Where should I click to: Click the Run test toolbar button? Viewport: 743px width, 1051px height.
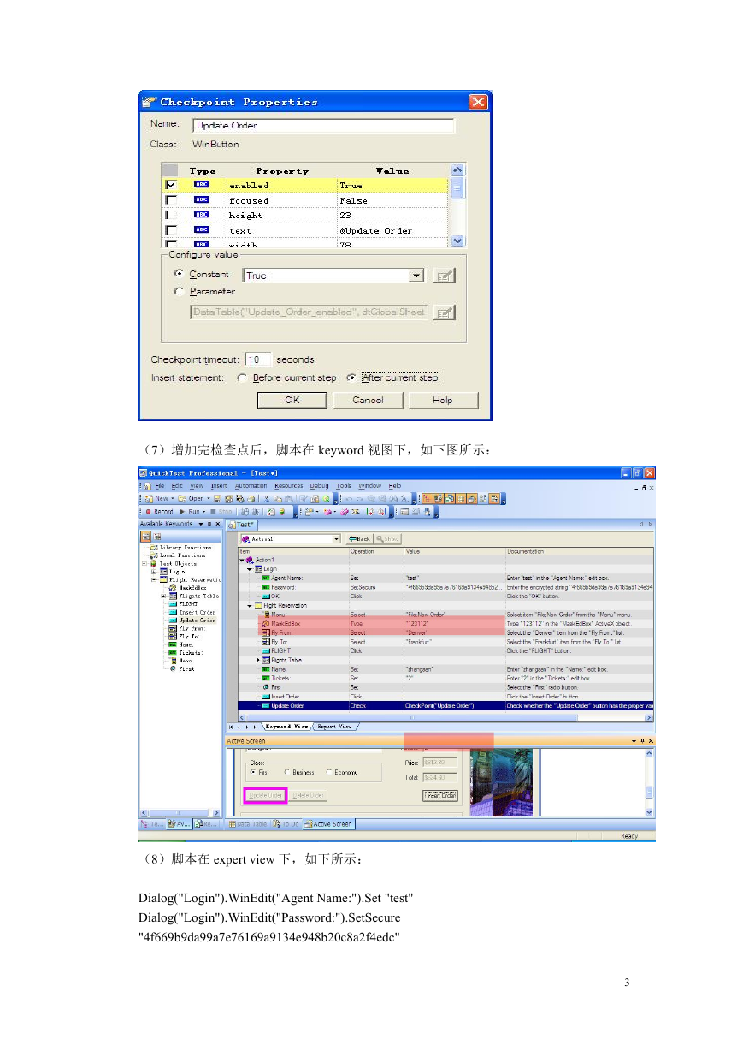click(x=192, y=512)
